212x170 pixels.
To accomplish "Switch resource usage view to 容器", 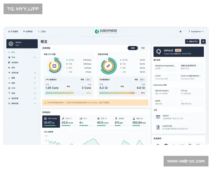I will (x=133, y=48).
